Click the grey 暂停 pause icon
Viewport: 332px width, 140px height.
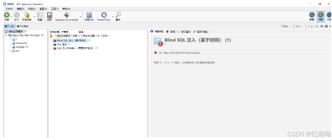pos(17,15)
